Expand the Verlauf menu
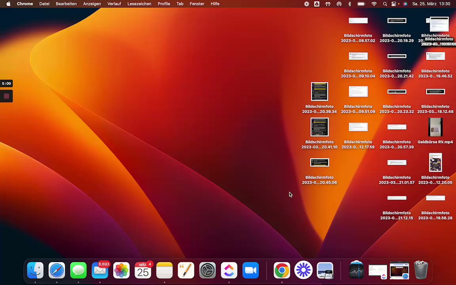 click(114, 4)
